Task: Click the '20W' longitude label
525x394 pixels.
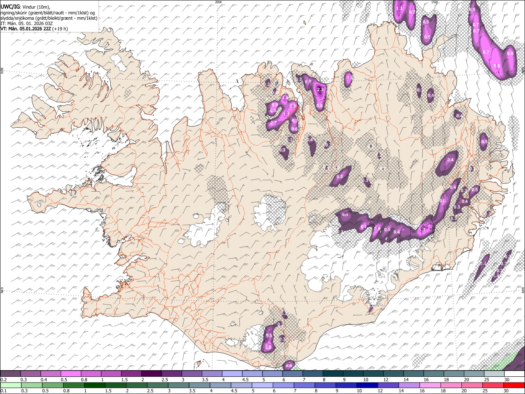Action: point(218,2)
